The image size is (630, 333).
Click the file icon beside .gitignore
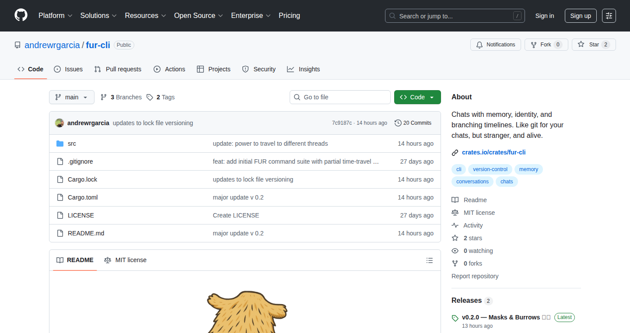(60, 161)
